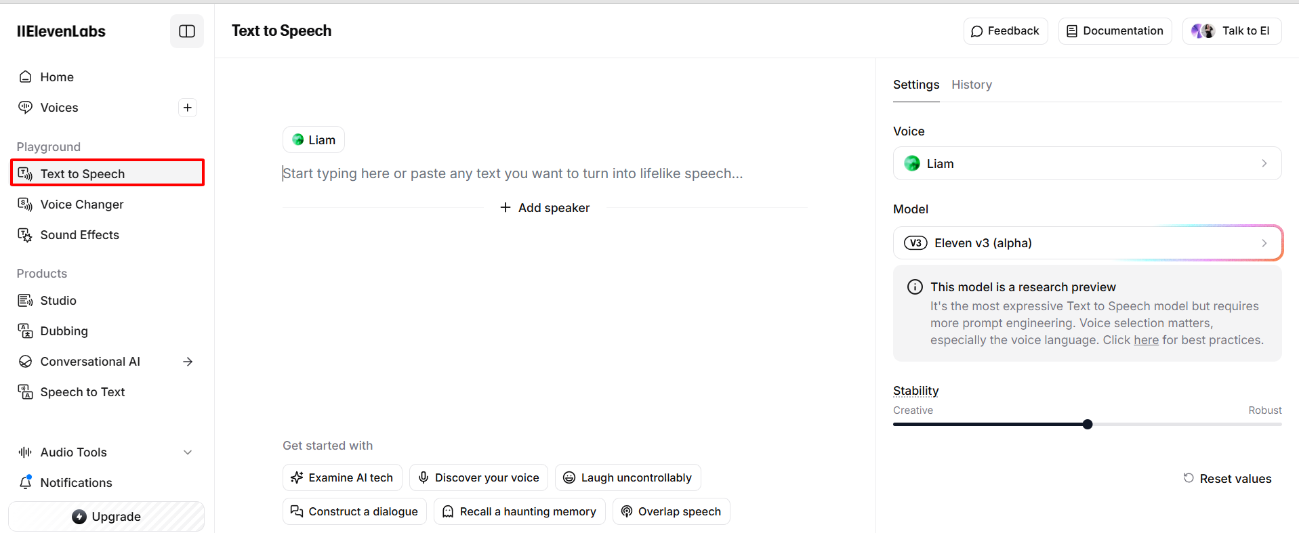Follow the 'here' best practices link

click(1146, 340)
